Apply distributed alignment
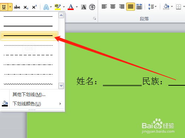The height and width of the screenshot is (138, 185). click(x=139, y=7)
